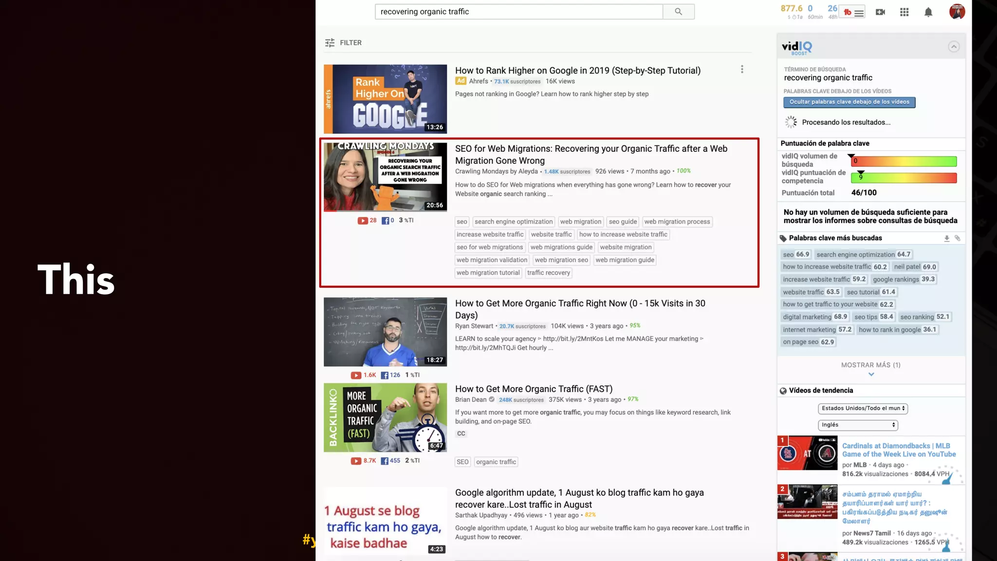Click 'website traffic 63.5' keyword
This screenshot has width=997, height=561.
811,292
